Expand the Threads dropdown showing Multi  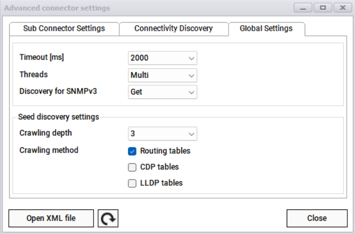[x=162, y=75]
